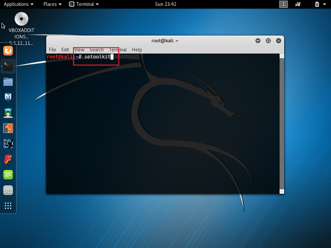Image resolution: width=331 pixels, height=248 pixels.
Task: Launch the Terminal from the dock
Action: coord(8,66)
